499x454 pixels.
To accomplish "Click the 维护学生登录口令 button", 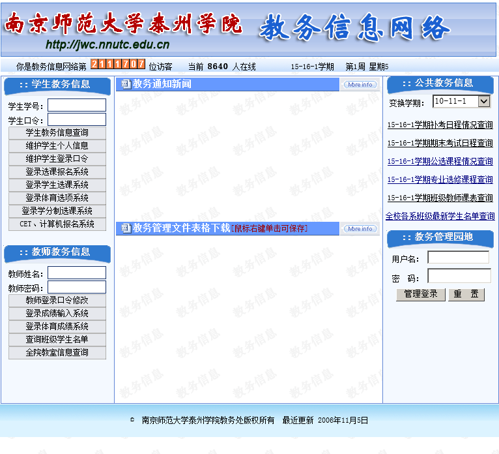I will pos(57,159).
